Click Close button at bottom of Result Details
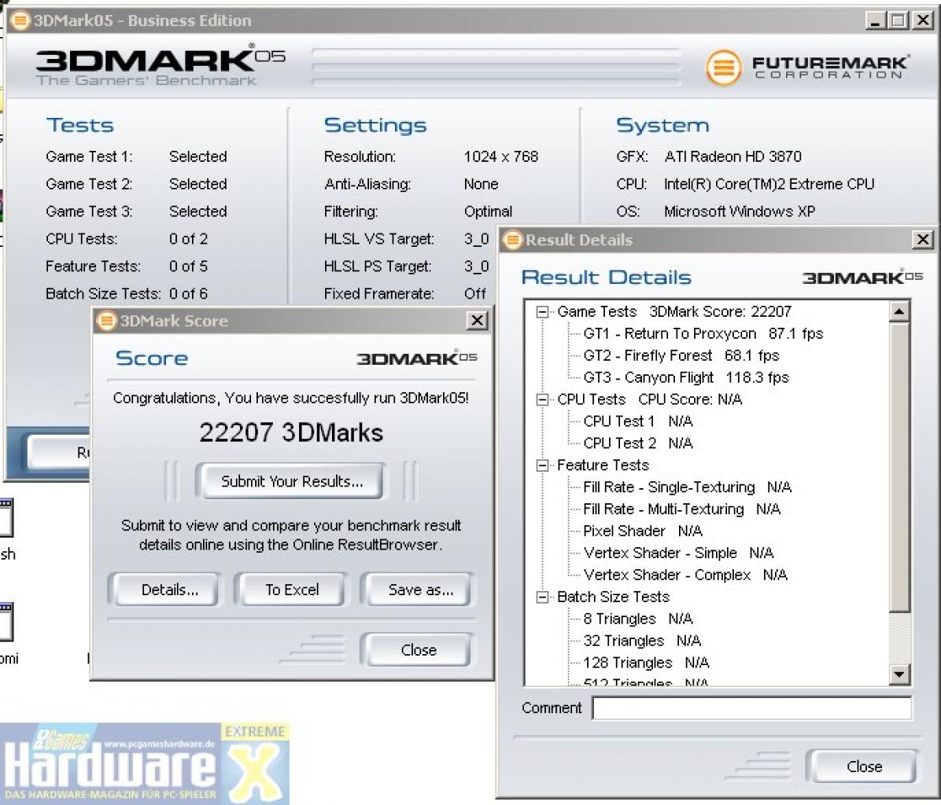 (x=864, y=766)
